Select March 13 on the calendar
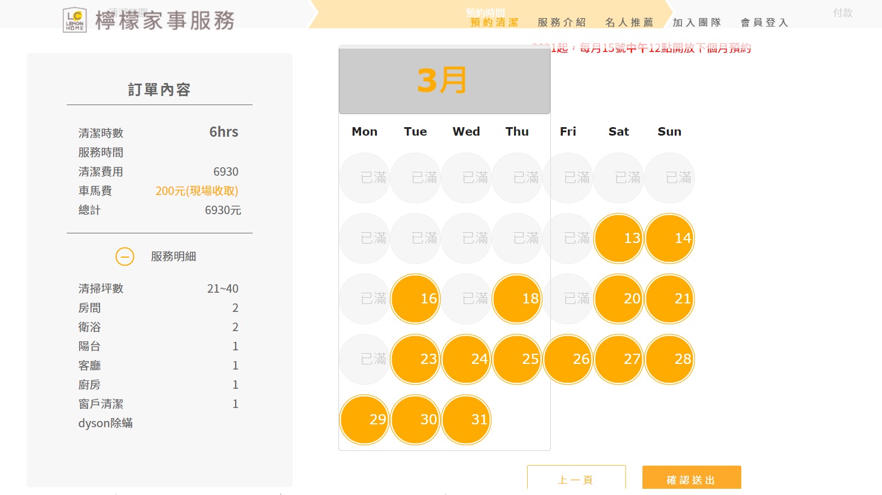The height and width of the screenshot is (495, 882). (619, 238)
